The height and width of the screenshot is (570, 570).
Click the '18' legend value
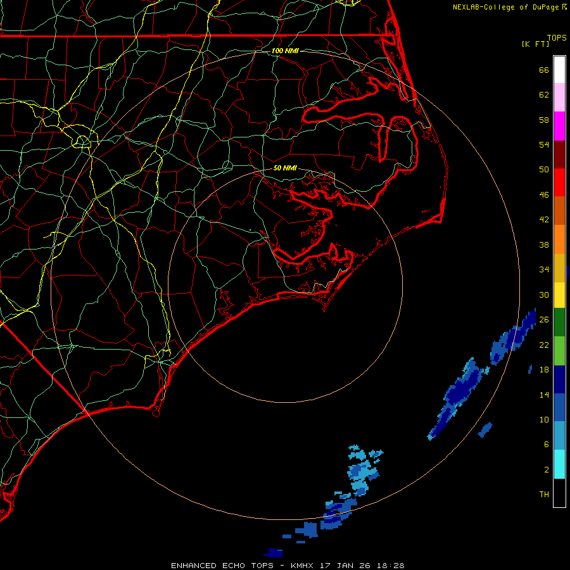(544, 370)
